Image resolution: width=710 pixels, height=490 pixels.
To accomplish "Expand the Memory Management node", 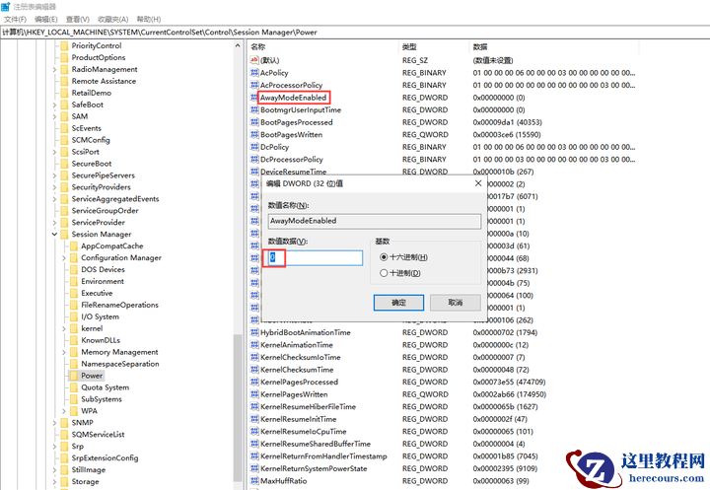I will pyautogui.click(x=64, y=352).
